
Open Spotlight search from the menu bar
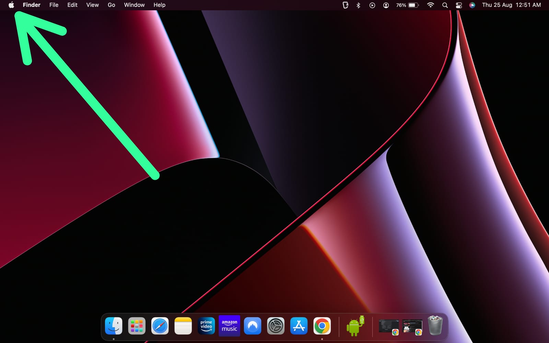(444, 5)
